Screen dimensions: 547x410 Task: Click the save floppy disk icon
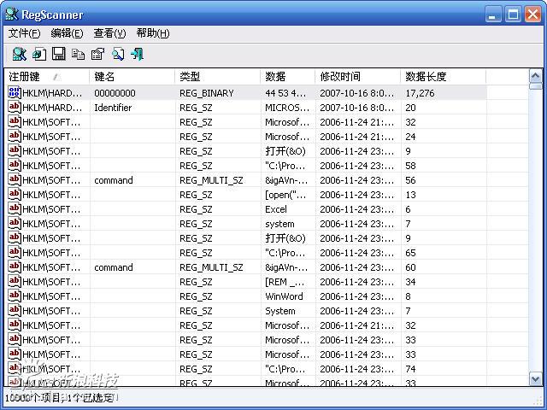tap(59, 54)
